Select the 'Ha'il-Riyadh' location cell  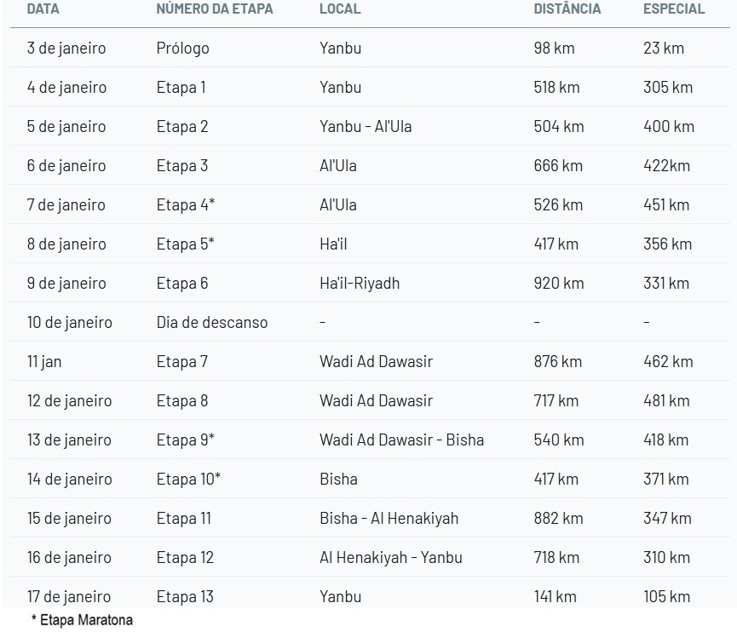pyautogui.click(x=360, y=284)
